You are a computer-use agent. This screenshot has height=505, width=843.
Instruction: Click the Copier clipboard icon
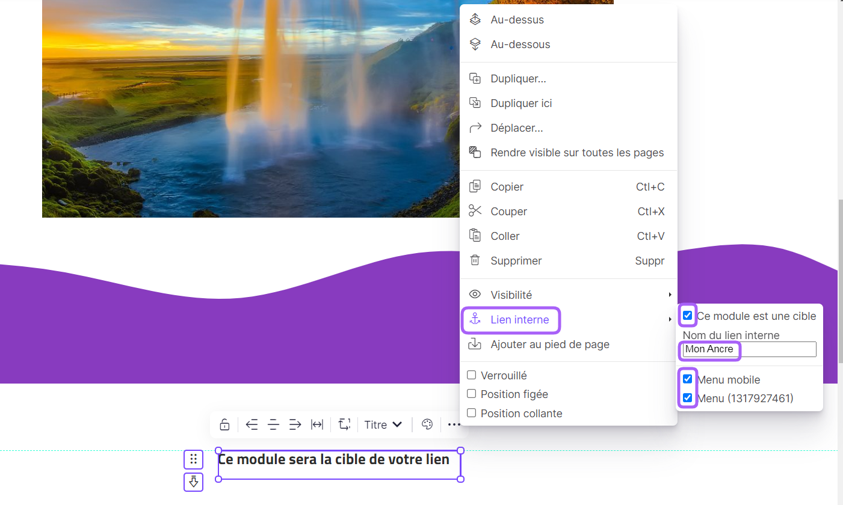(x=475, y=186)
